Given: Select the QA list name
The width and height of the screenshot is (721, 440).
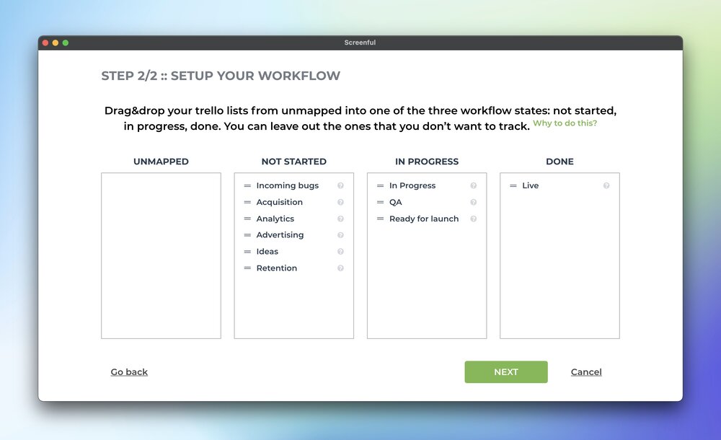Looking at the screenshot, I should [x=395, y=202].
